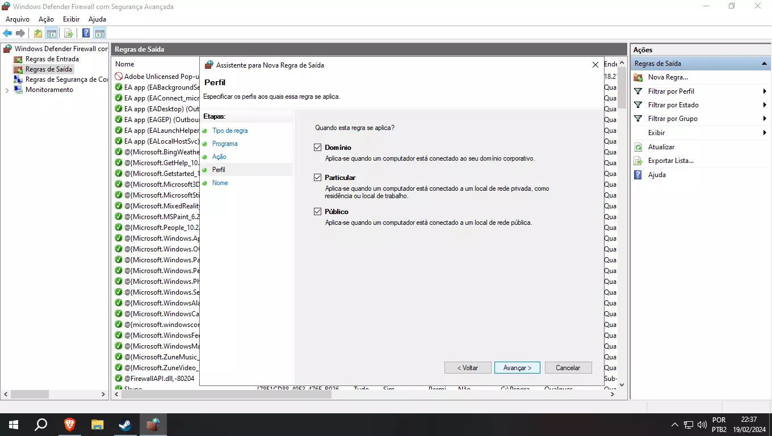Click the Nome column header
The image size is (772, 436).
point(125,64)
